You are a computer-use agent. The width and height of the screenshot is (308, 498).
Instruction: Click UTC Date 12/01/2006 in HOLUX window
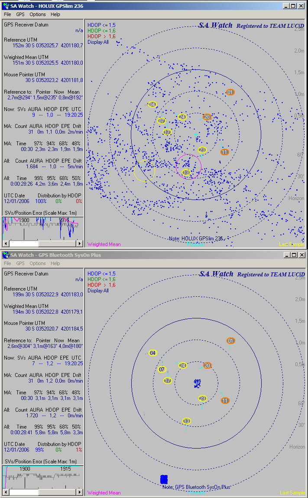point(16,201)
